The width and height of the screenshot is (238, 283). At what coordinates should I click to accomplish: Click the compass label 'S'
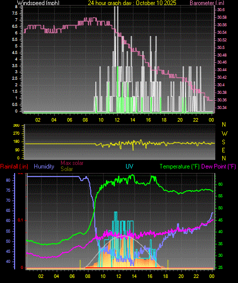pyautogui.click(x=223, y=142)
